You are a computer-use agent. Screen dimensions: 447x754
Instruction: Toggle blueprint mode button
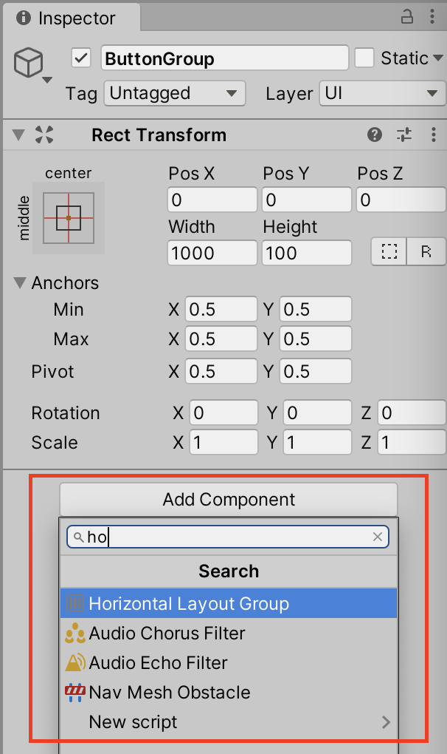tap(389, 252)
